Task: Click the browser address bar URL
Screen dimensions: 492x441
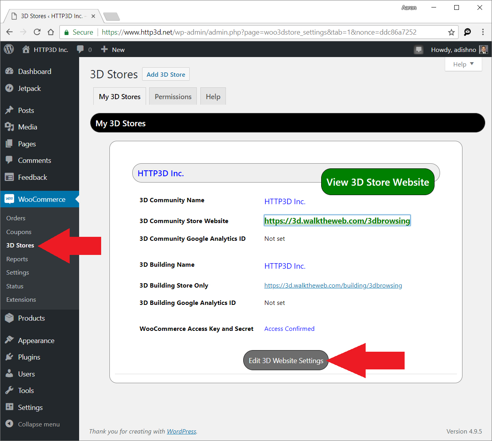Action: click(259, 32)
